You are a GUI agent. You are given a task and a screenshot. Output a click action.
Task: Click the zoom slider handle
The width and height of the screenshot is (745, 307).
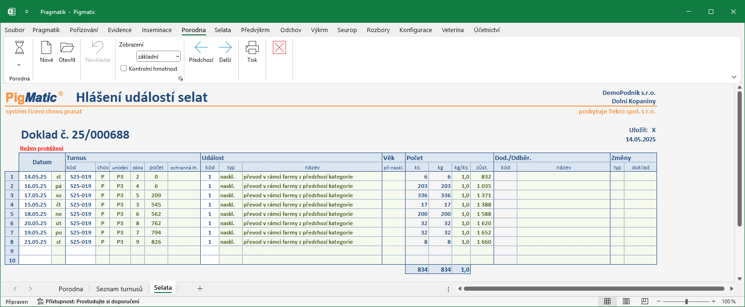point(686,301)
